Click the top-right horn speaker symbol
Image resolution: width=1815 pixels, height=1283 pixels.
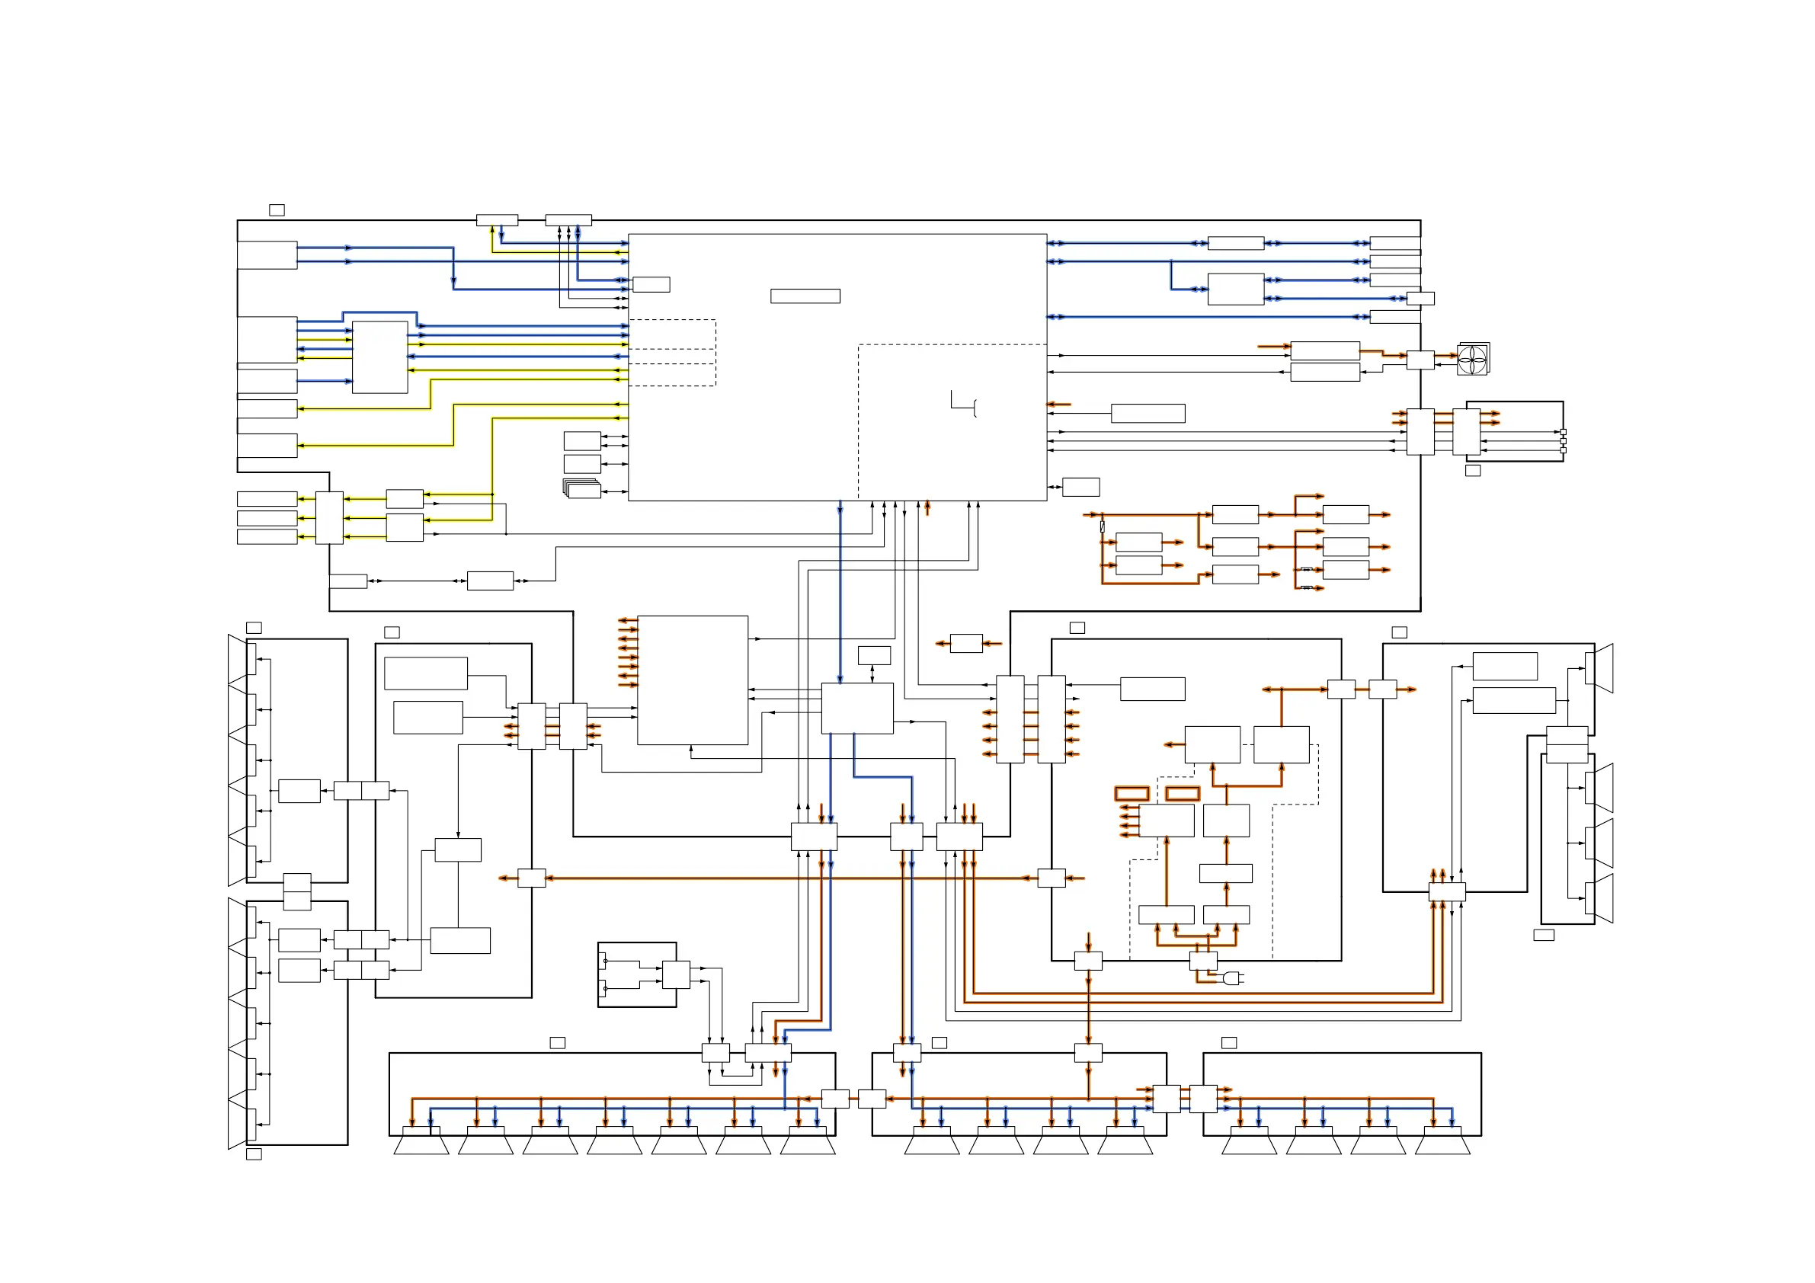pyautogui.click(x=1603, y=669)
